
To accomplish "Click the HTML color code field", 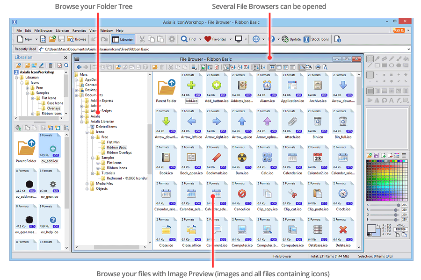I will [x=400, y=230].
